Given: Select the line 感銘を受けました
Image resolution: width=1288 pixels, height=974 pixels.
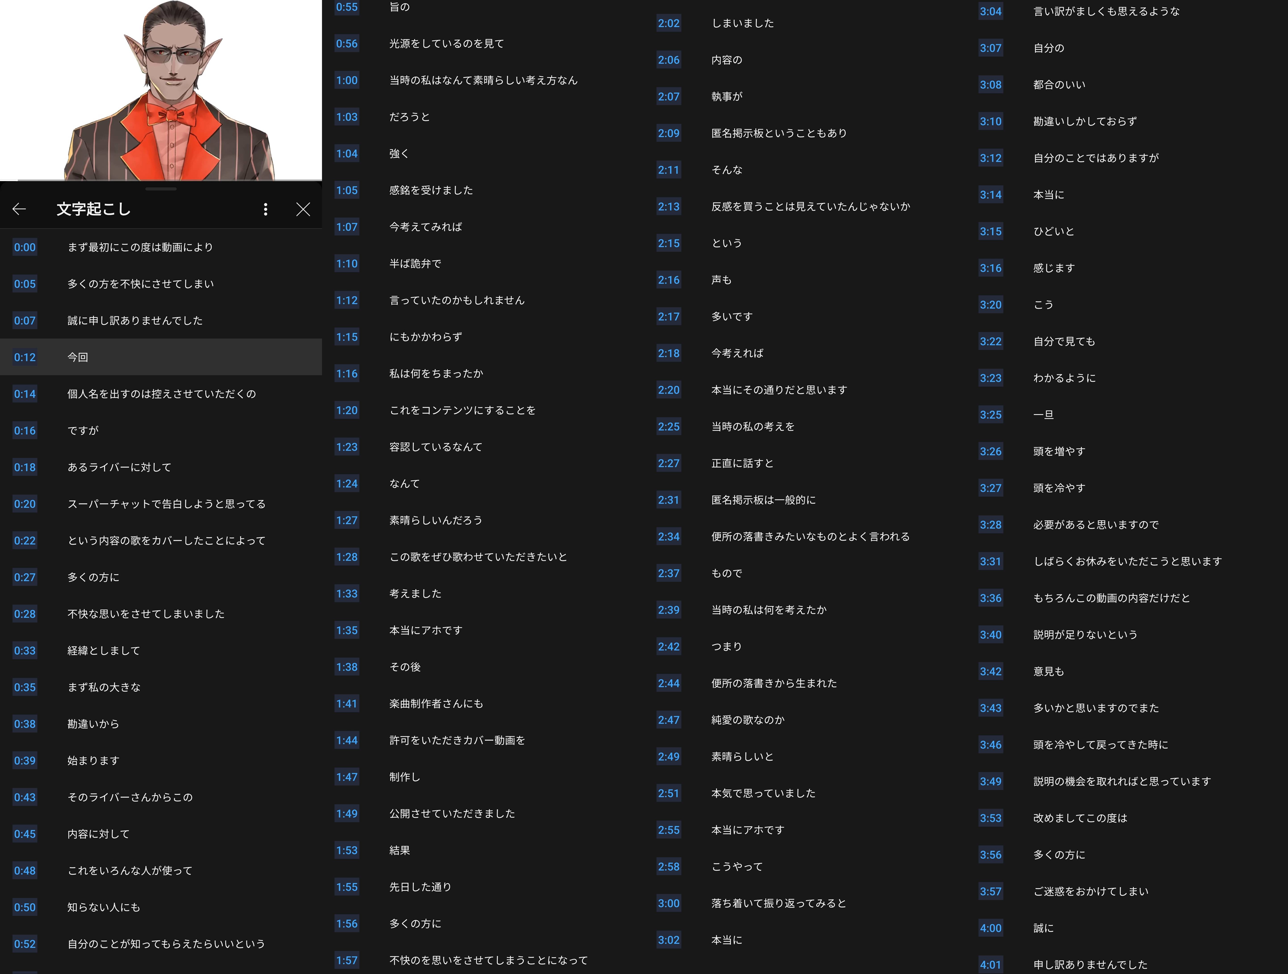Looking at the screenshot, I should 431,191.
